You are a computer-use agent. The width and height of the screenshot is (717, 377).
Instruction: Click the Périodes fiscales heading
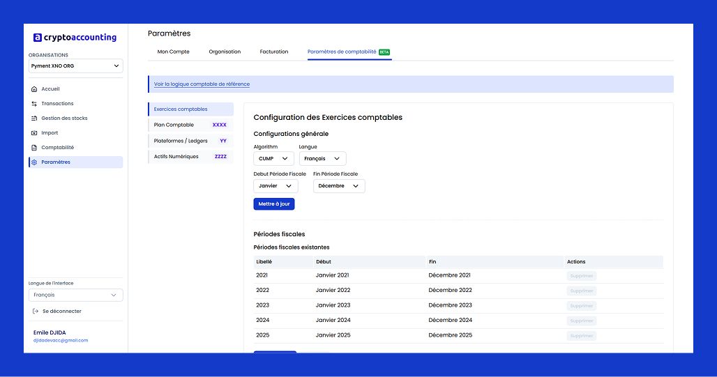click(279, 234)
